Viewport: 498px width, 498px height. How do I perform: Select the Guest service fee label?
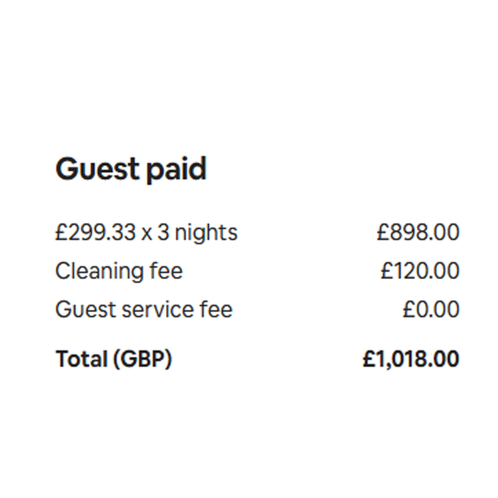tap(144, 309)
